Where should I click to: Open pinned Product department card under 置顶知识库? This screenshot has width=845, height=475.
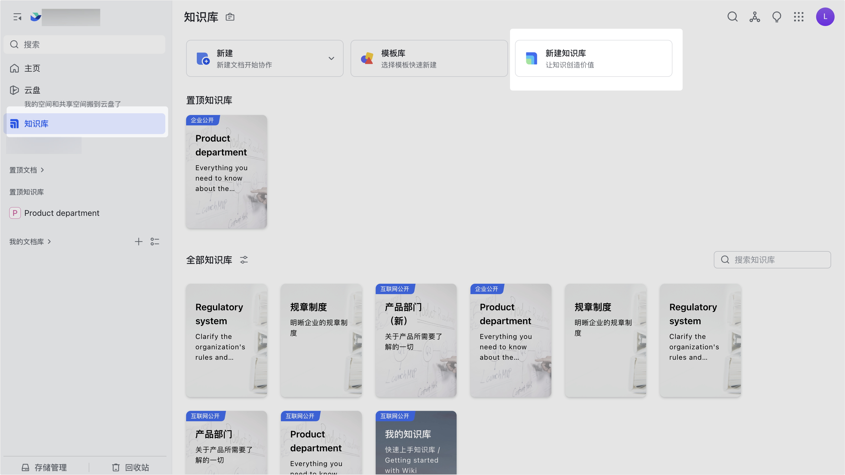point(226,172)
